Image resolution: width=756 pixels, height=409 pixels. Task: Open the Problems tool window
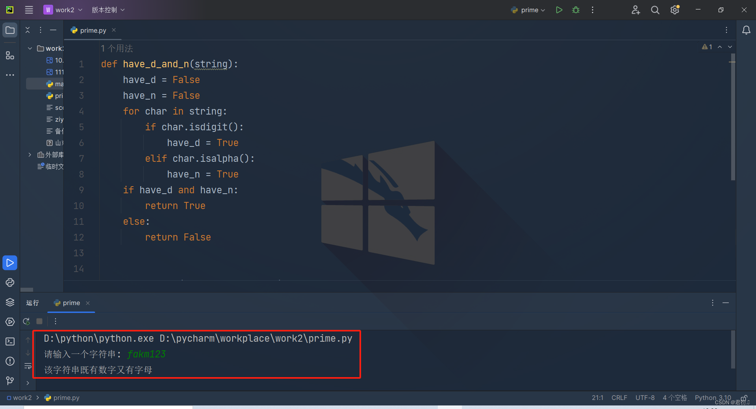coord(10,361)
